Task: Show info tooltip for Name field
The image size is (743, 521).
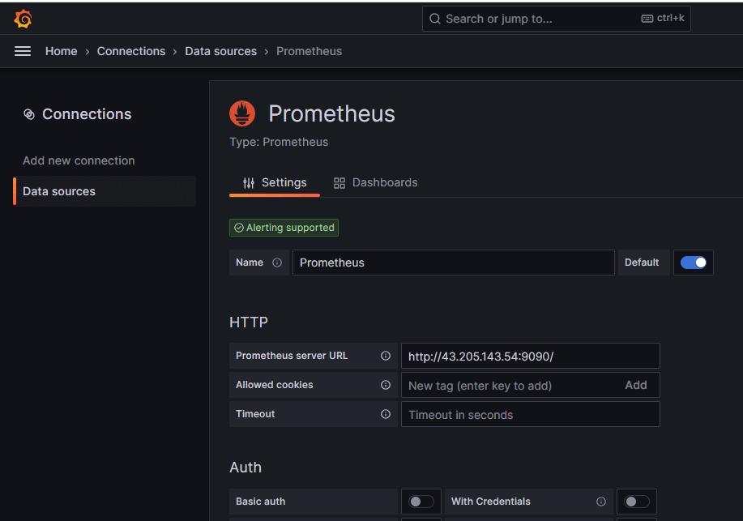Action: (277, 263)
